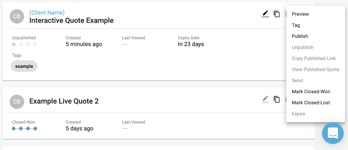Duplicate Interactive Quote Example with the copy icon

[277, 14]
